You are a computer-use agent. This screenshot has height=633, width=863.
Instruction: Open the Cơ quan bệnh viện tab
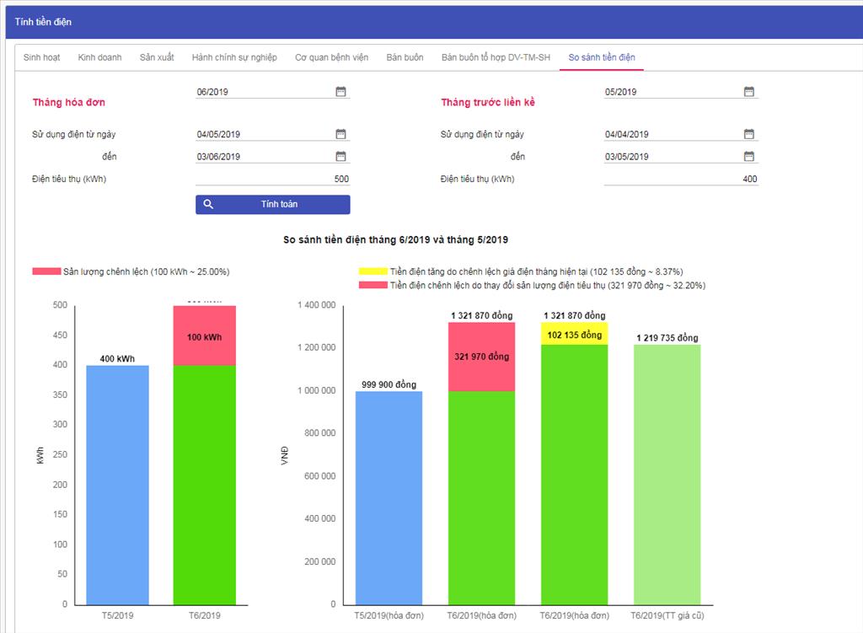pyautogui.click(x=331, y=57)
